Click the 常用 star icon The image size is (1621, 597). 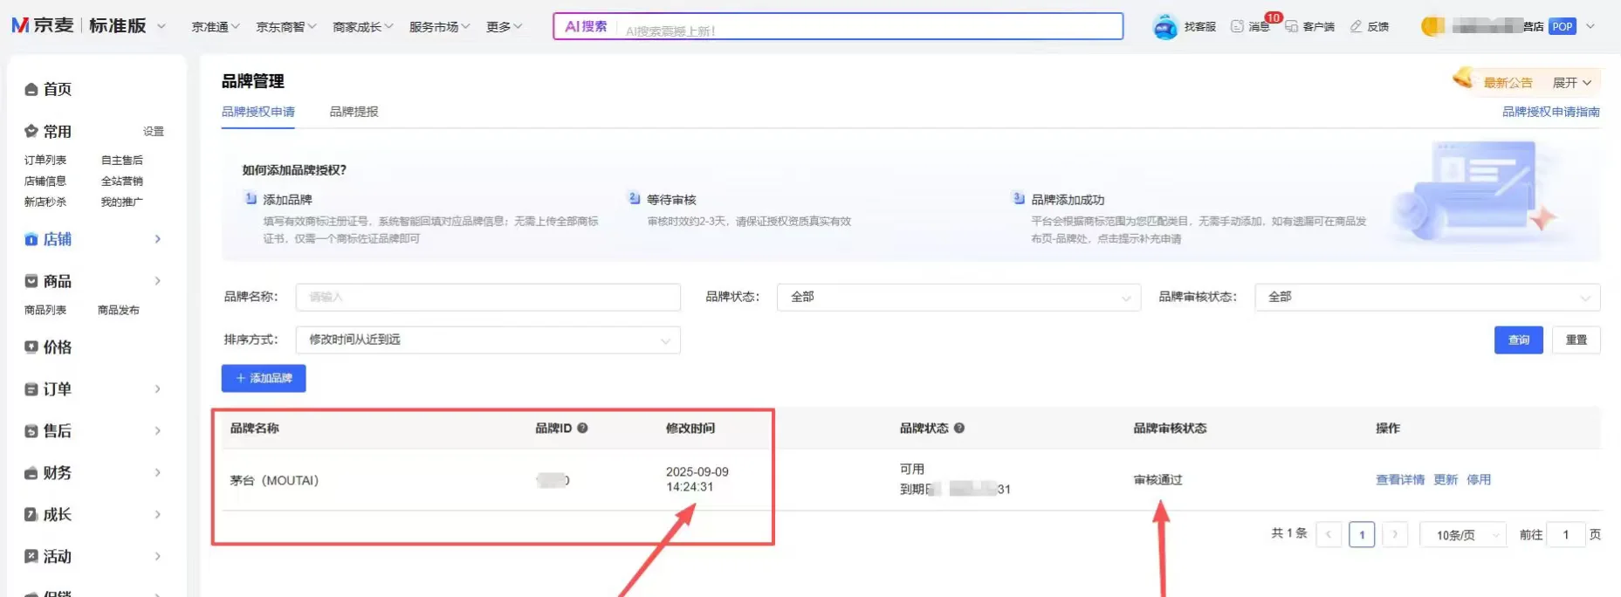point(31,131)
